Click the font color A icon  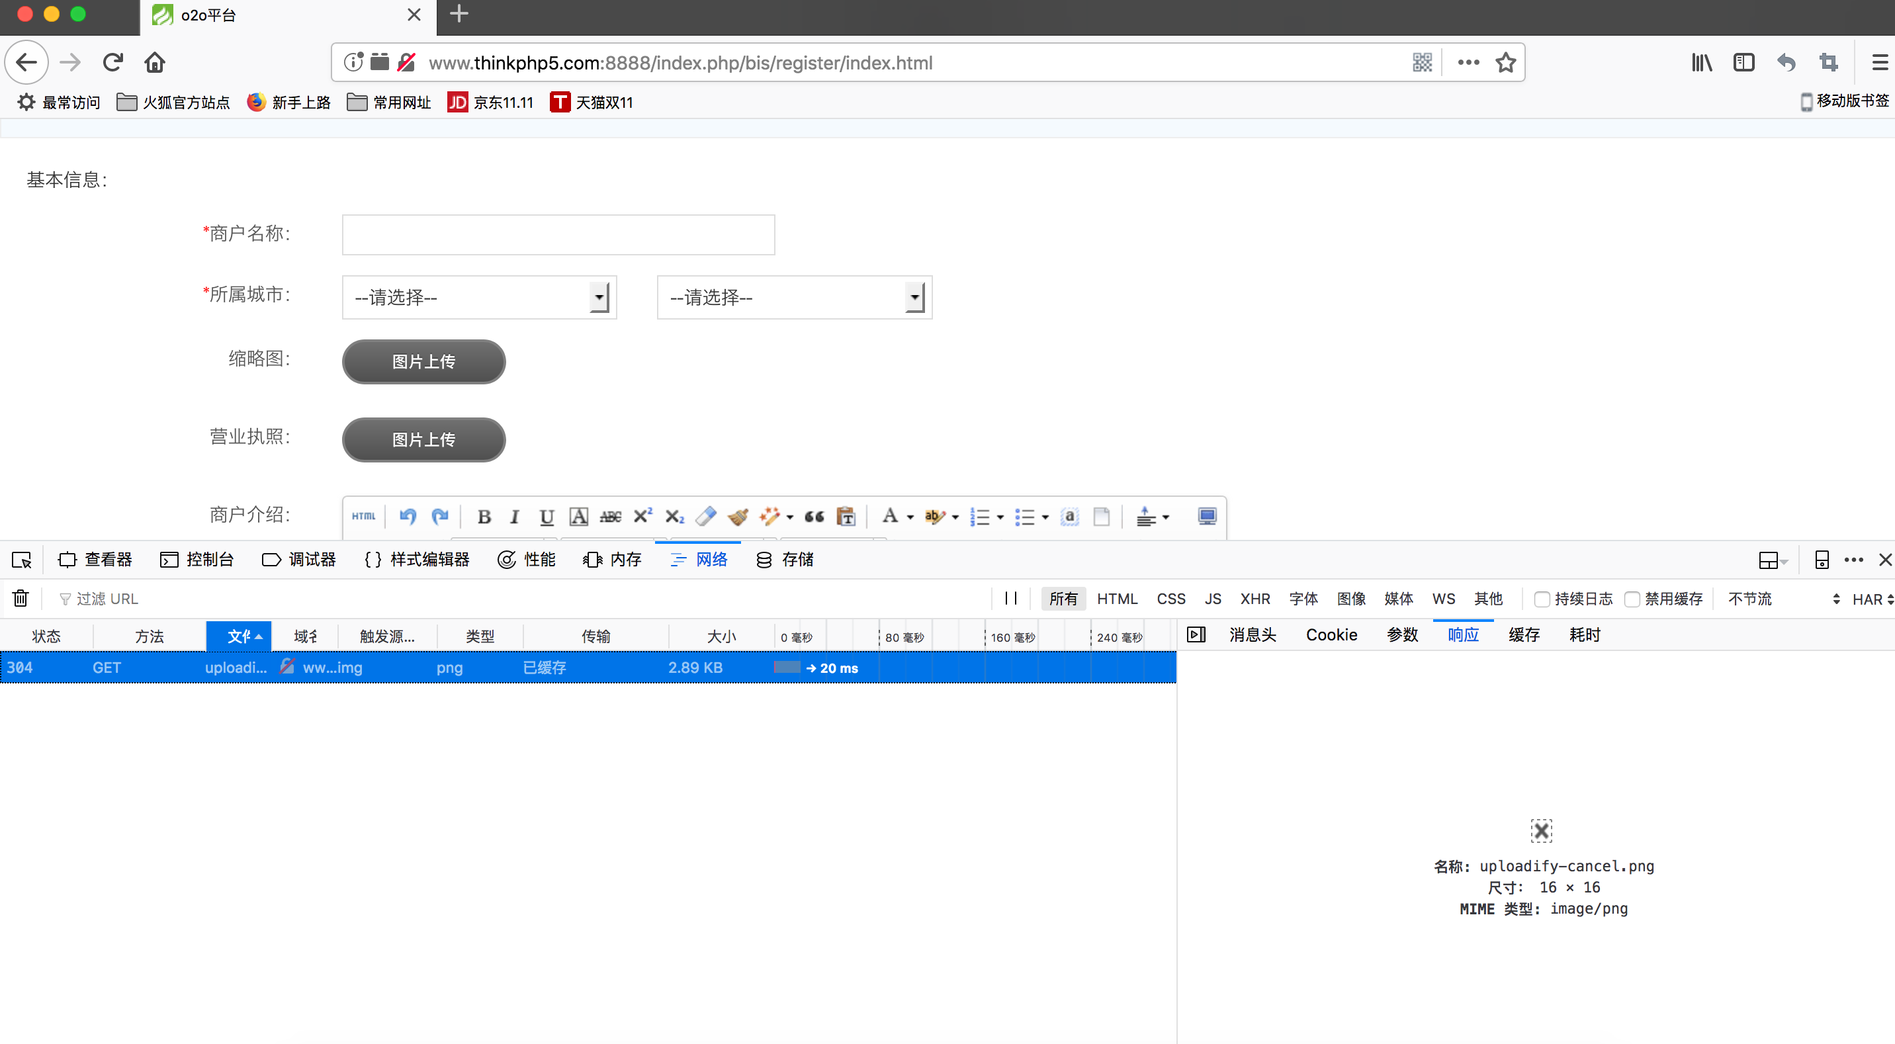click(890, 516)
